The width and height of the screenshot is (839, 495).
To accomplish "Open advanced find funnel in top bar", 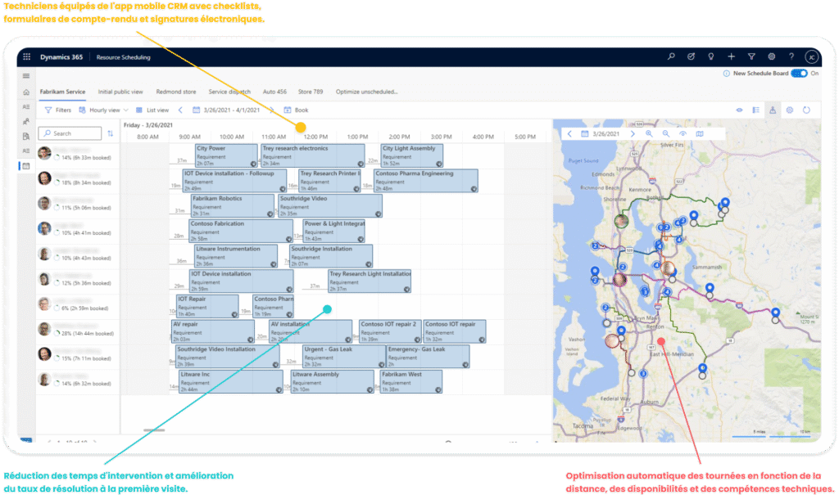I will coord(751,56).
